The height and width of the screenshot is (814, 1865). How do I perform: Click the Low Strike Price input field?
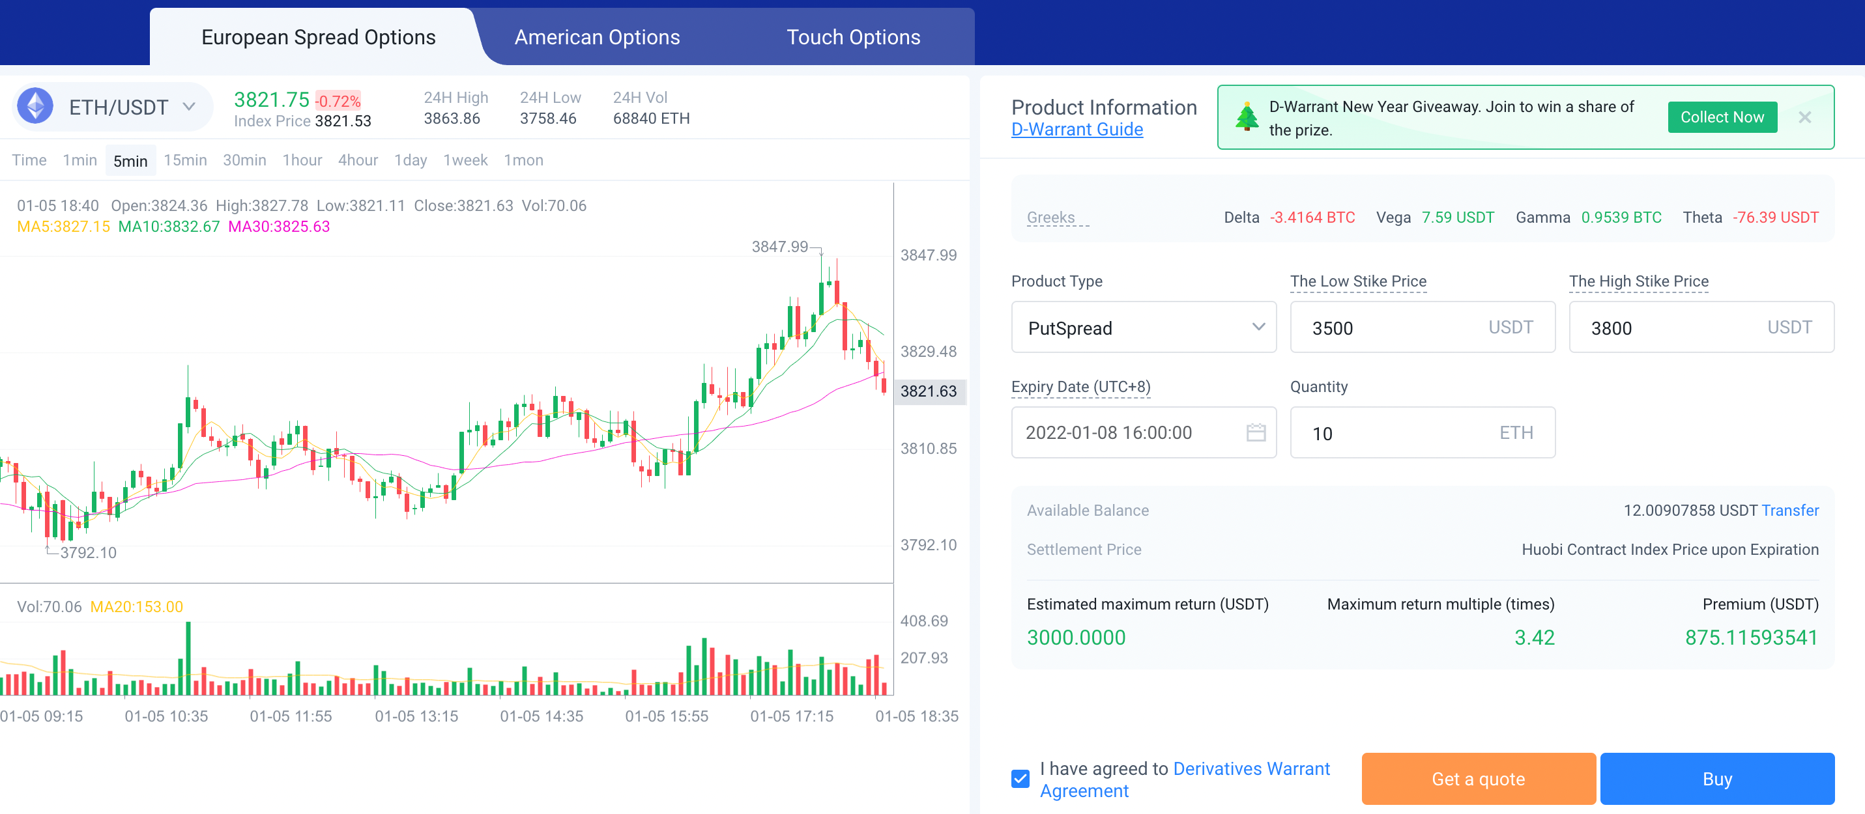[x=1390, y=328]
